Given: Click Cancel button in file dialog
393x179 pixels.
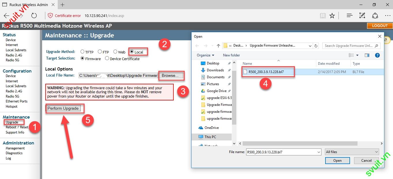Looking at the screenshot, I should tap(366, 161).
